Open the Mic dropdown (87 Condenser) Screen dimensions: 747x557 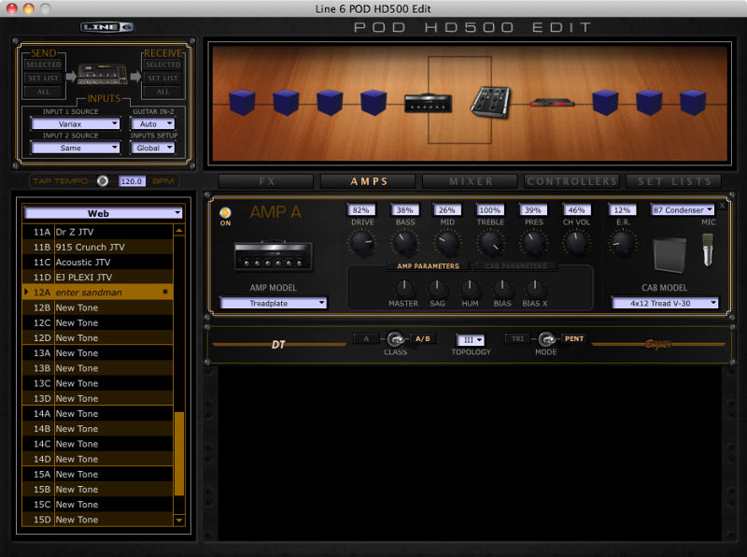[x=683, y=210]
